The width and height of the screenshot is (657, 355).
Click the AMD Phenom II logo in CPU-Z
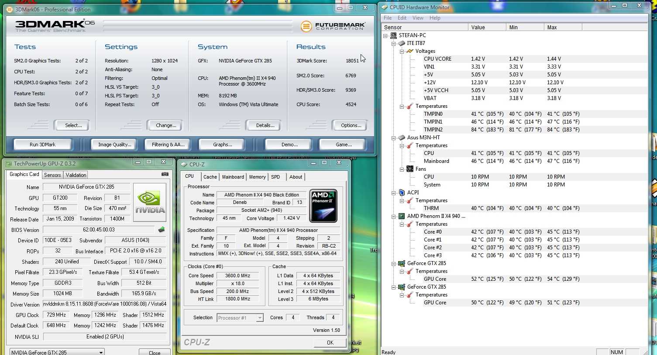323,206
